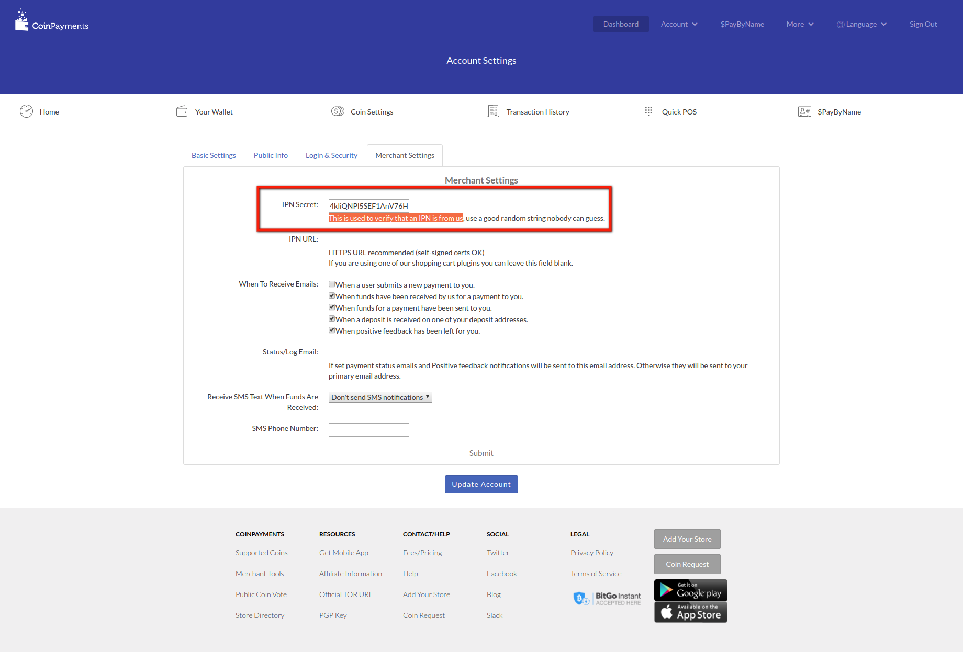Select the Merchant Settings tab
Image resolution: width=963 pixels, height=652 pixels.
[405, 155]
